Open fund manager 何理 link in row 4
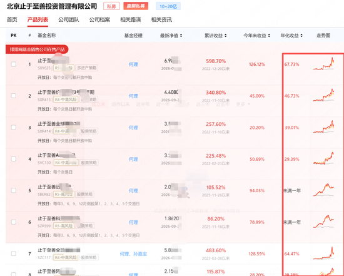Screen dimensions: 344x276 click(x=133, y=159)
